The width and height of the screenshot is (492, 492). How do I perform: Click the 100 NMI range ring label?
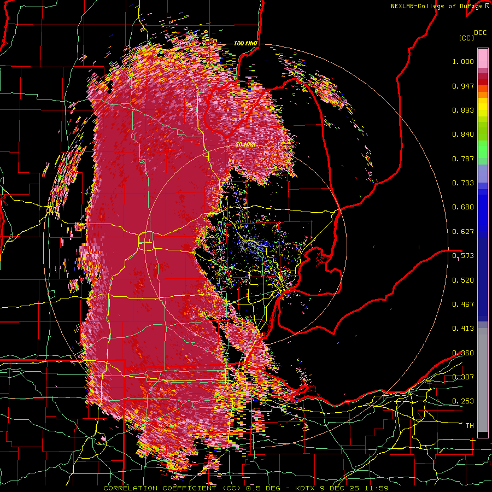(245, 43)
